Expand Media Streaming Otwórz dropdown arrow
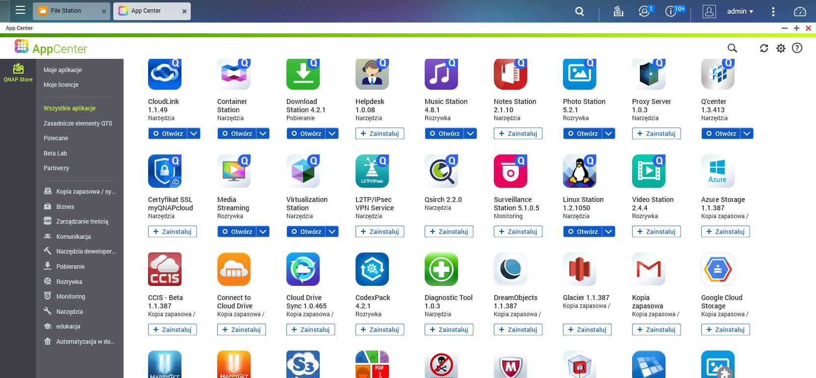The height and width of the screenshot is (378, 816). click(x=263, y=231)
